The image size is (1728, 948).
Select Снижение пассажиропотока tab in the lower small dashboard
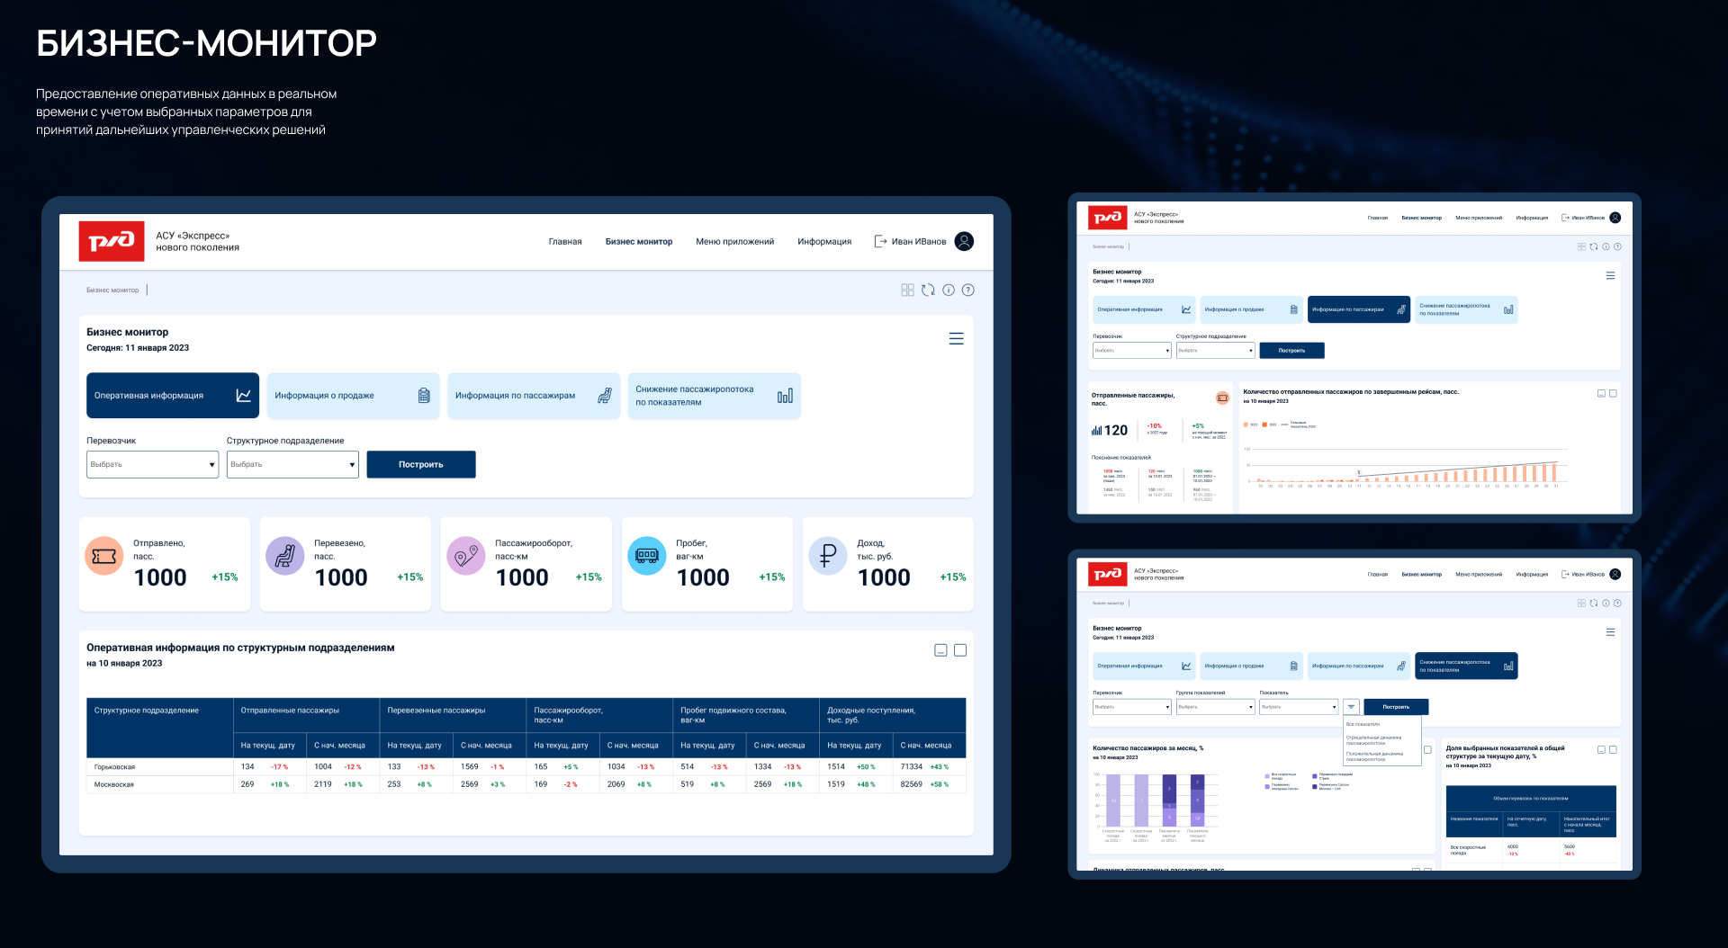pyautogui.click(x=1466, y=666)
